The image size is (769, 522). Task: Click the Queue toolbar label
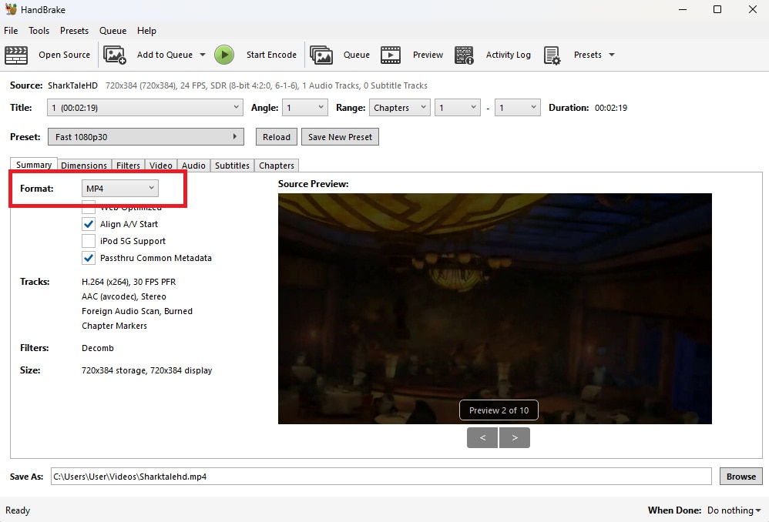pyautogui.click(x=357, y=55)
